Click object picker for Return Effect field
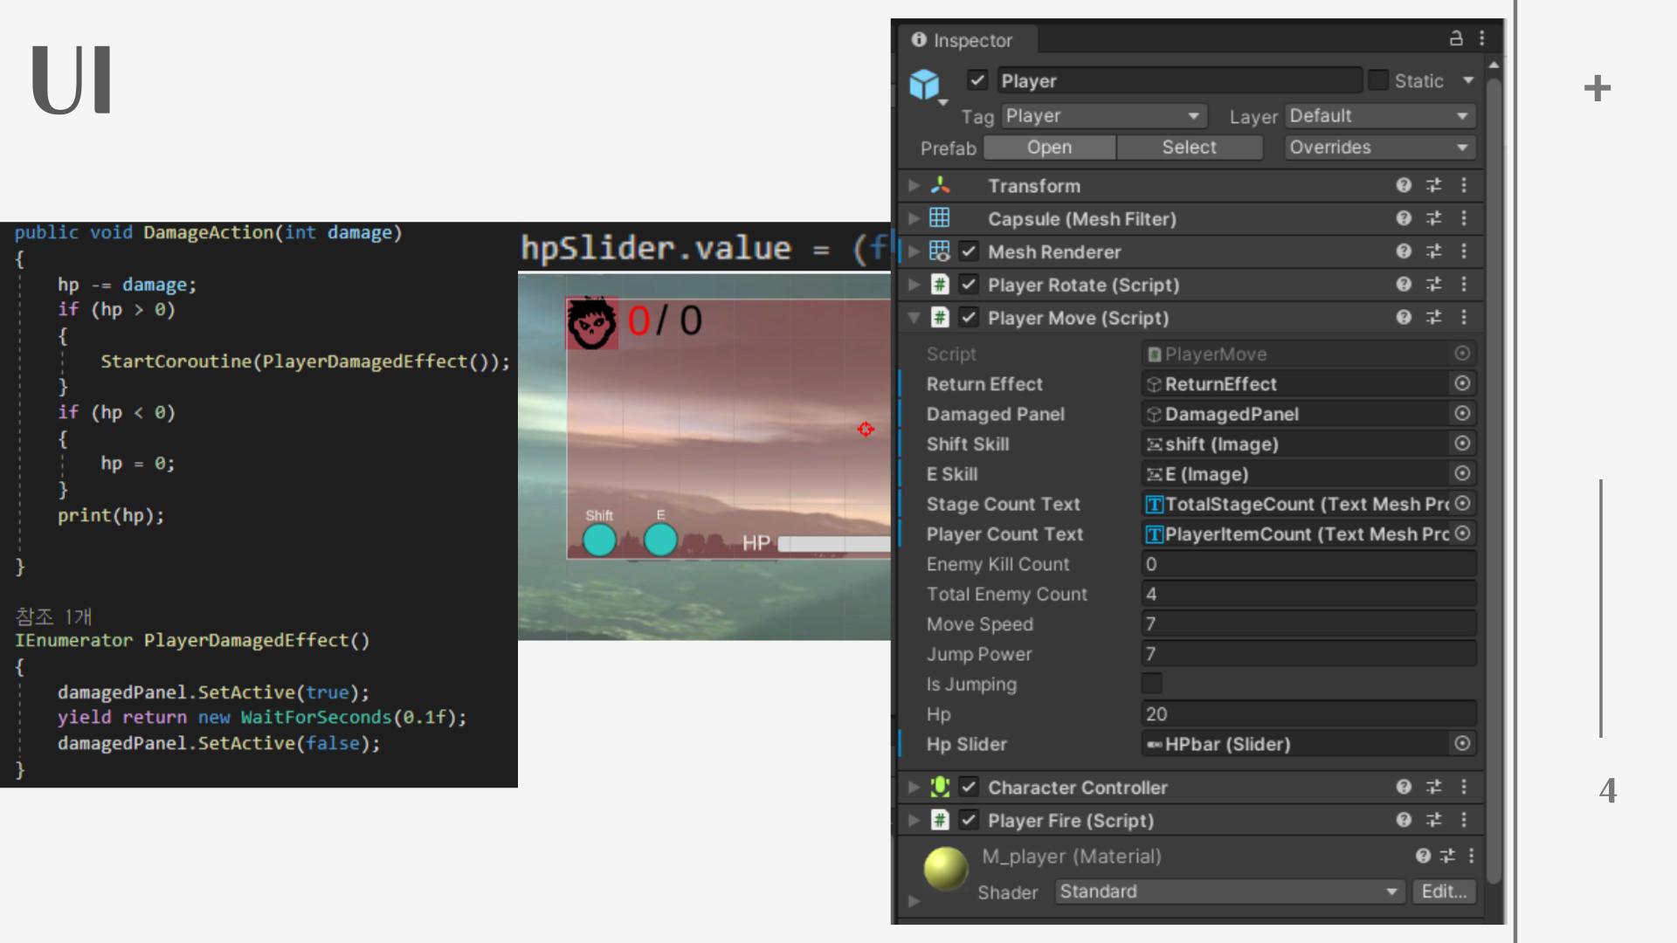The width and height of the screenshot is (1677, 943). coord(1462,384)
